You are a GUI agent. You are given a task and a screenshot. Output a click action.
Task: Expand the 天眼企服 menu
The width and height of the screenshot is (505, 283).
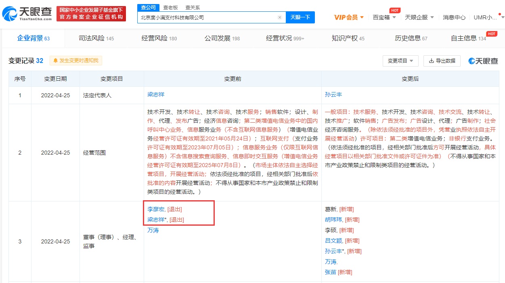(419, 17)
